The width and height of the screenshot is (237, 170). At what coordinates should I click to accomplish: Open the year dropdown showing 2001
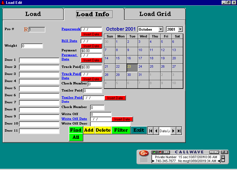[x=180, y=30]
